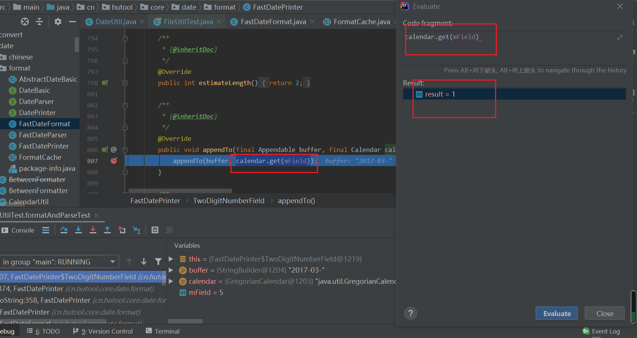Switch to the DateUtil.java tab
The height and width of the screenshot is (338, 637).
pyautogui.click(x=116, y=22)
